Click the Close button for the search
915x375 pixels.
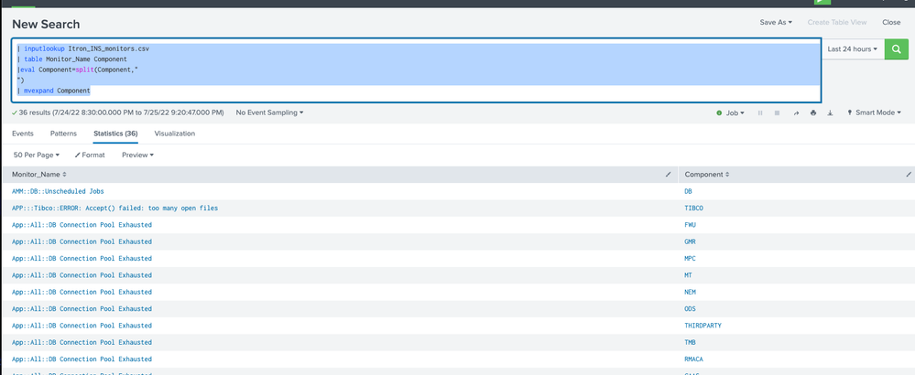[x=891, y=22]
